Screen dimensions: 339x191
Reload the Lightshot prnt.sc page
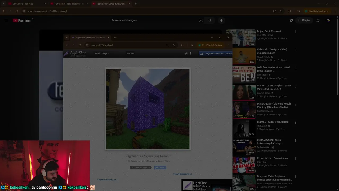pyautogui.click(x=80, y=45)
